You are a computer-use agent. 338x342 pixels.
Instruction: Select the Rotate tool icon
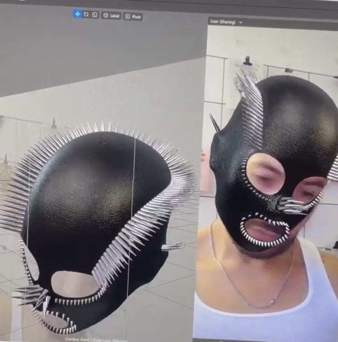coord(86,15)
